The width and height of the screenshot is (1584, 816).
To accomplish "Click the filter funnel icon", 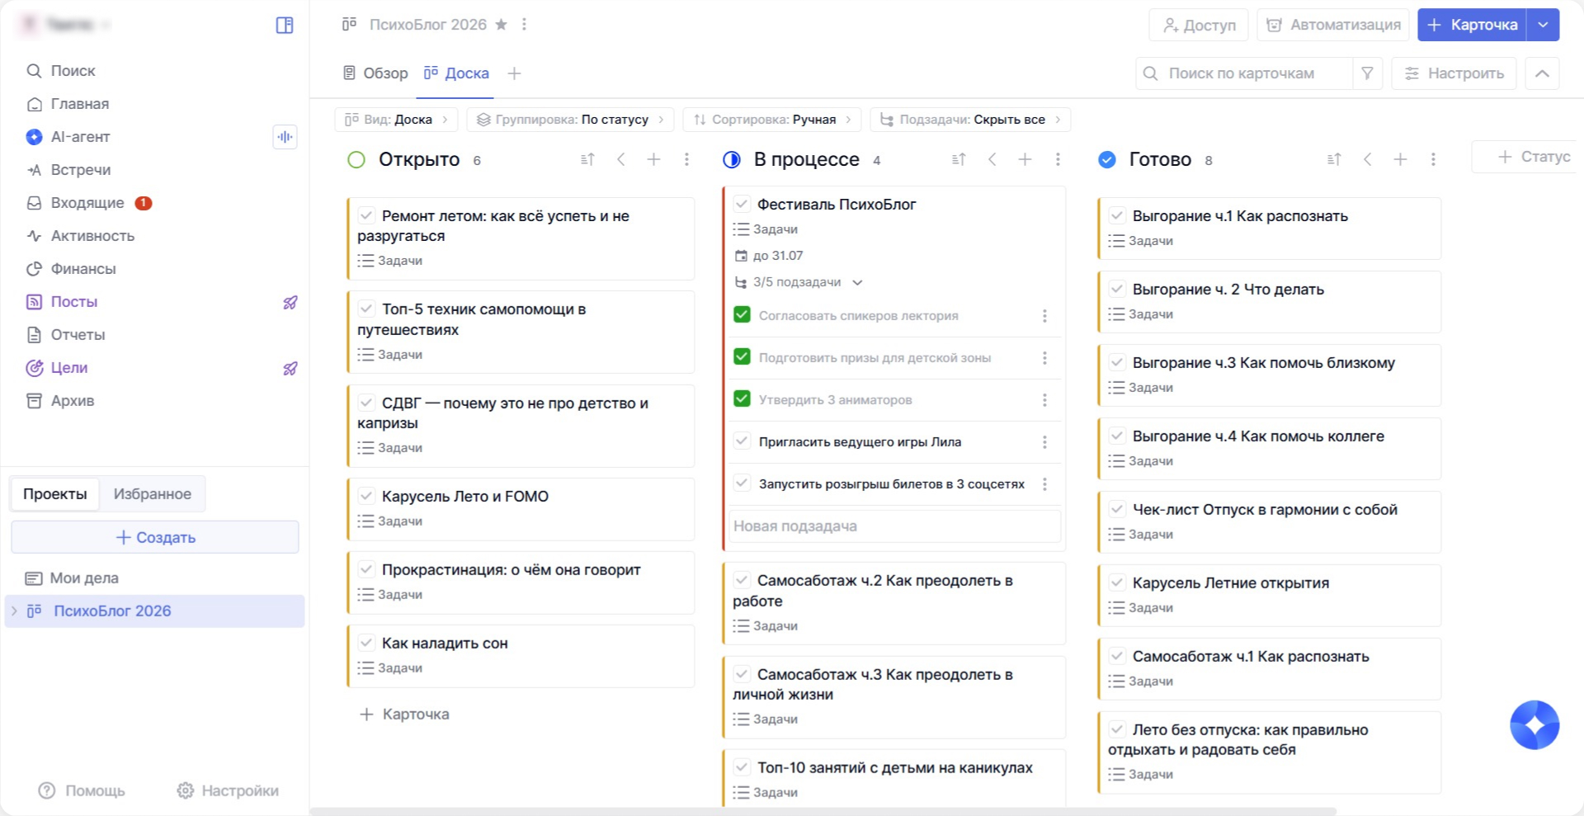I will pyautogui.click(x=1367, y=73).
